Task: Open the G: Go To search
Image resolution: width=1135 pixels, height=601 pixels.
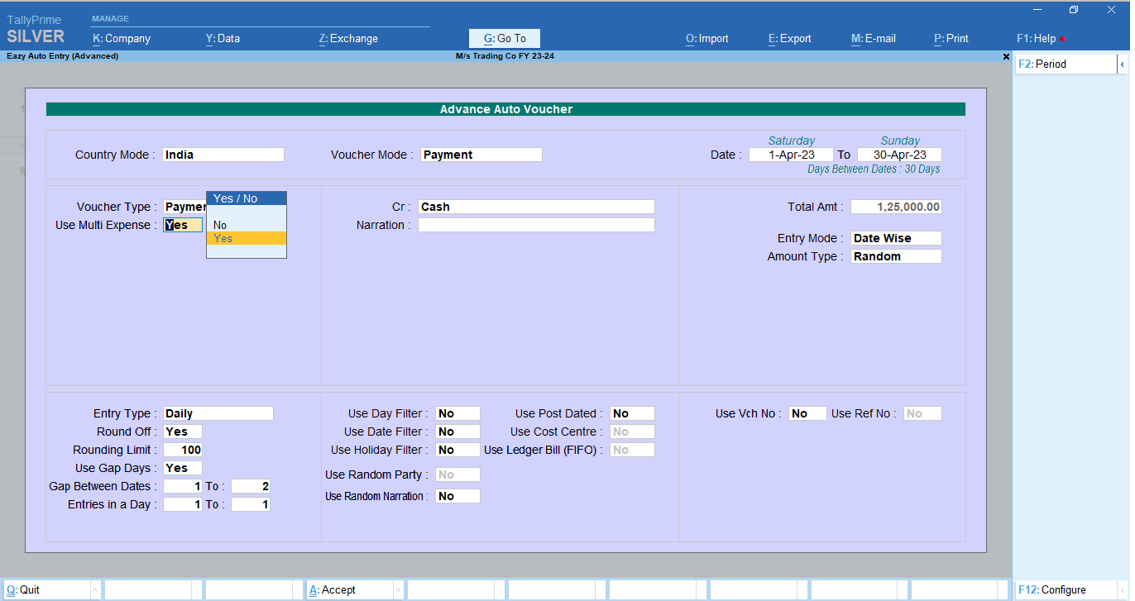Action: (505, 38)
